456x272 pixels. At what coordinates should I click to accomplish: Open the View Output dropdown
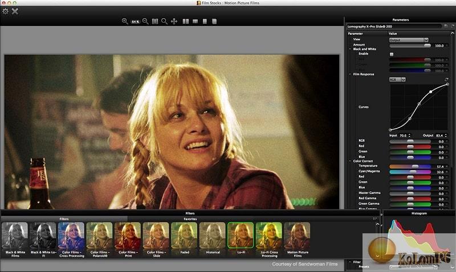(x=409, y=40)
